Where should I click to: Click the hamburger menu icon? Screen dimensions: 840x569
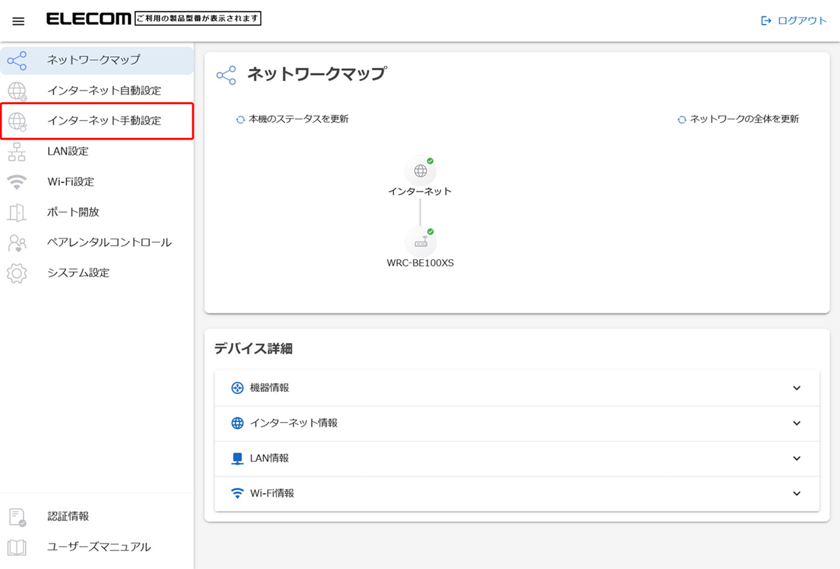pos(18,21)
